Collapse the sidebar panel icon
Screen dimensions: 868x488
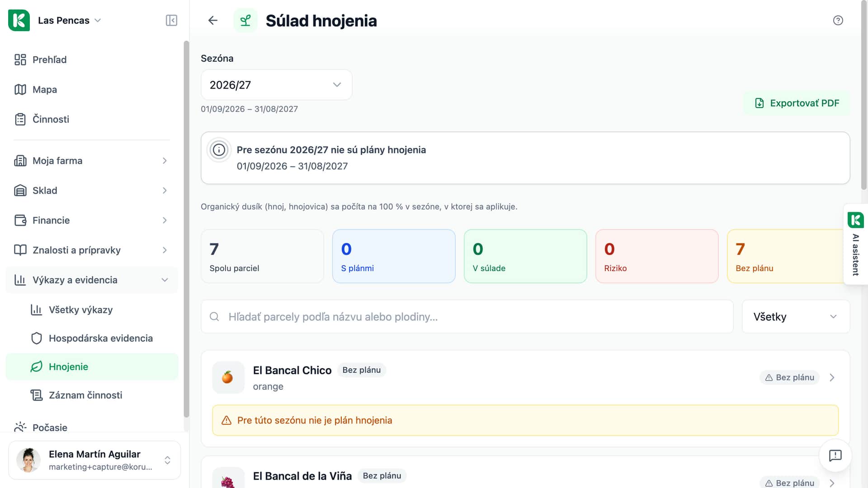point(171,20)
